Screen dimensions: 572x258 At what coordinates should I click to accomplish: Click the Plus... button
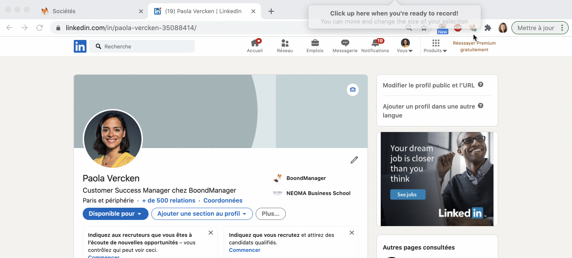point(271,214)
